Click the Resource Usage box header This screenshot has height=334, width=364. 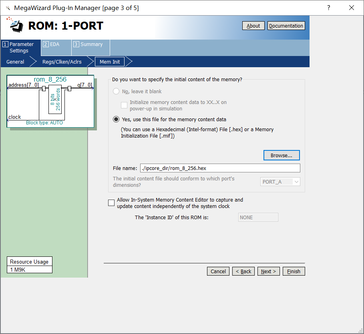29,262
